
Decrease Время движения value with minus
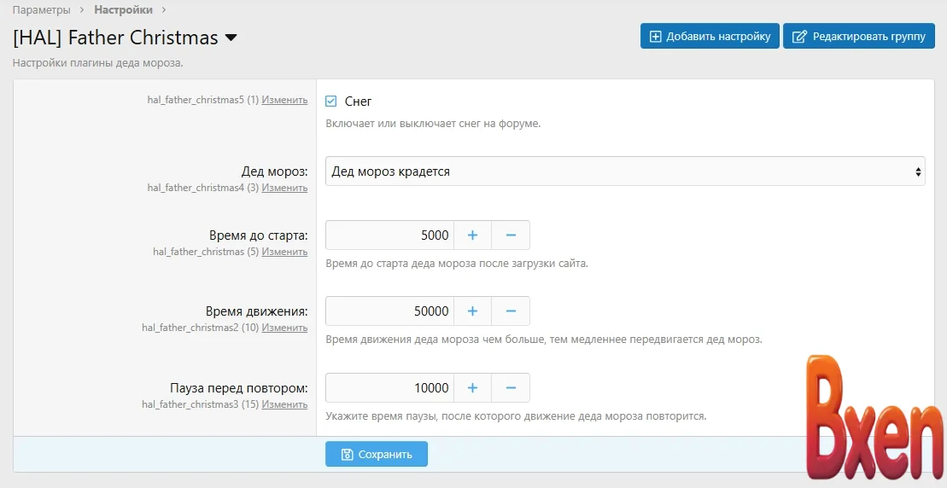coord(511,311)
